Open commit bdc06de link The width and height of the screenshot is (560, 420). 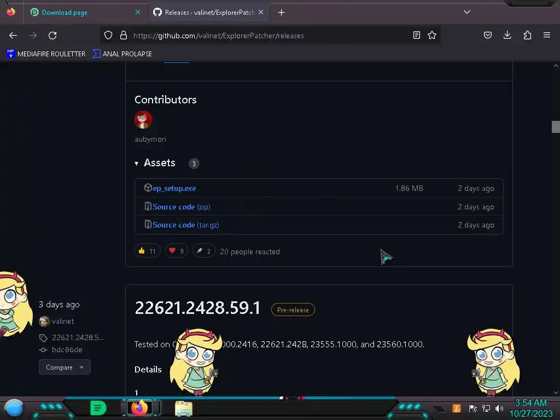tap(67, 349)
